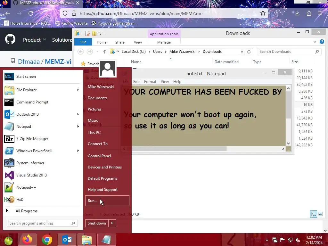Open Firefox extensions icon
Image resolution: width=328 pixels, height=246 pixels.
click(309, 13)
